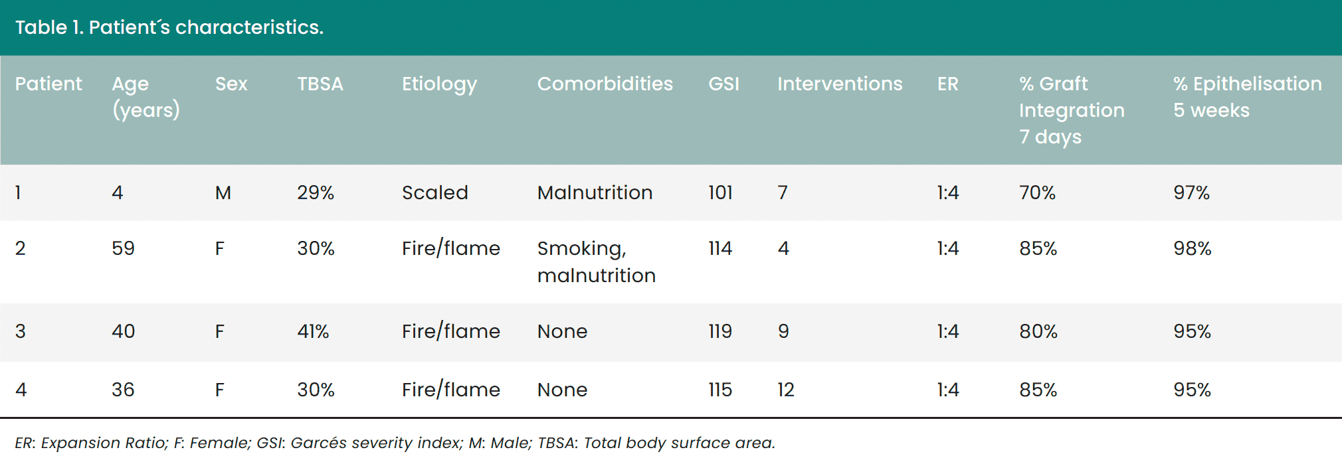Click the age value 59
1342x470 pixels.
(123, 248)
